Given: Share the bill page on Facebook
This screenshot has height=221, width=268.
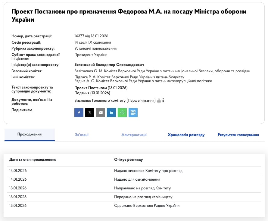Looking at the screenshot, I should click(x=79, y=113).
